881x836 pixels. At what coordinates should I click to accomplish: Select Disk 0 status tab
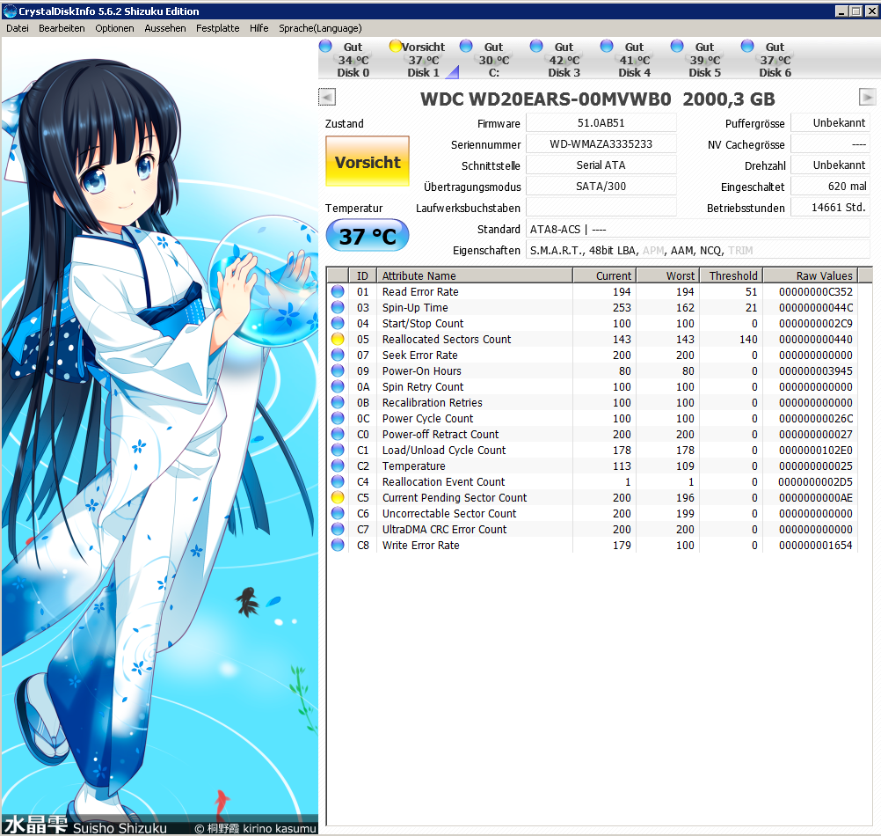[x=353, y=59]
